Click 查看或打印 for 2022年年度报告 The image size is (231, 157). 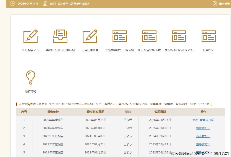click(x=203, y=144)
